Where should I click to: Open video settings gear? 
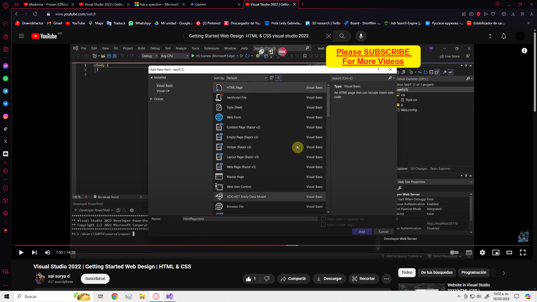tap(482, 253)
